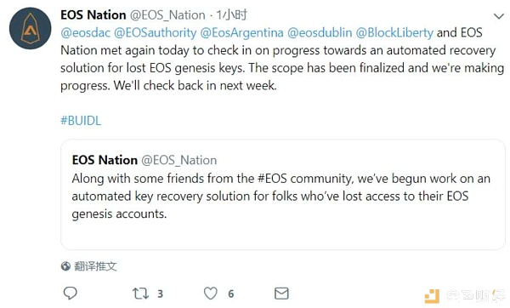Viewport: 510px width, 308px height.
Task: Click the 翻译推文 translate tweet link
Action: (x=95, y=266)
